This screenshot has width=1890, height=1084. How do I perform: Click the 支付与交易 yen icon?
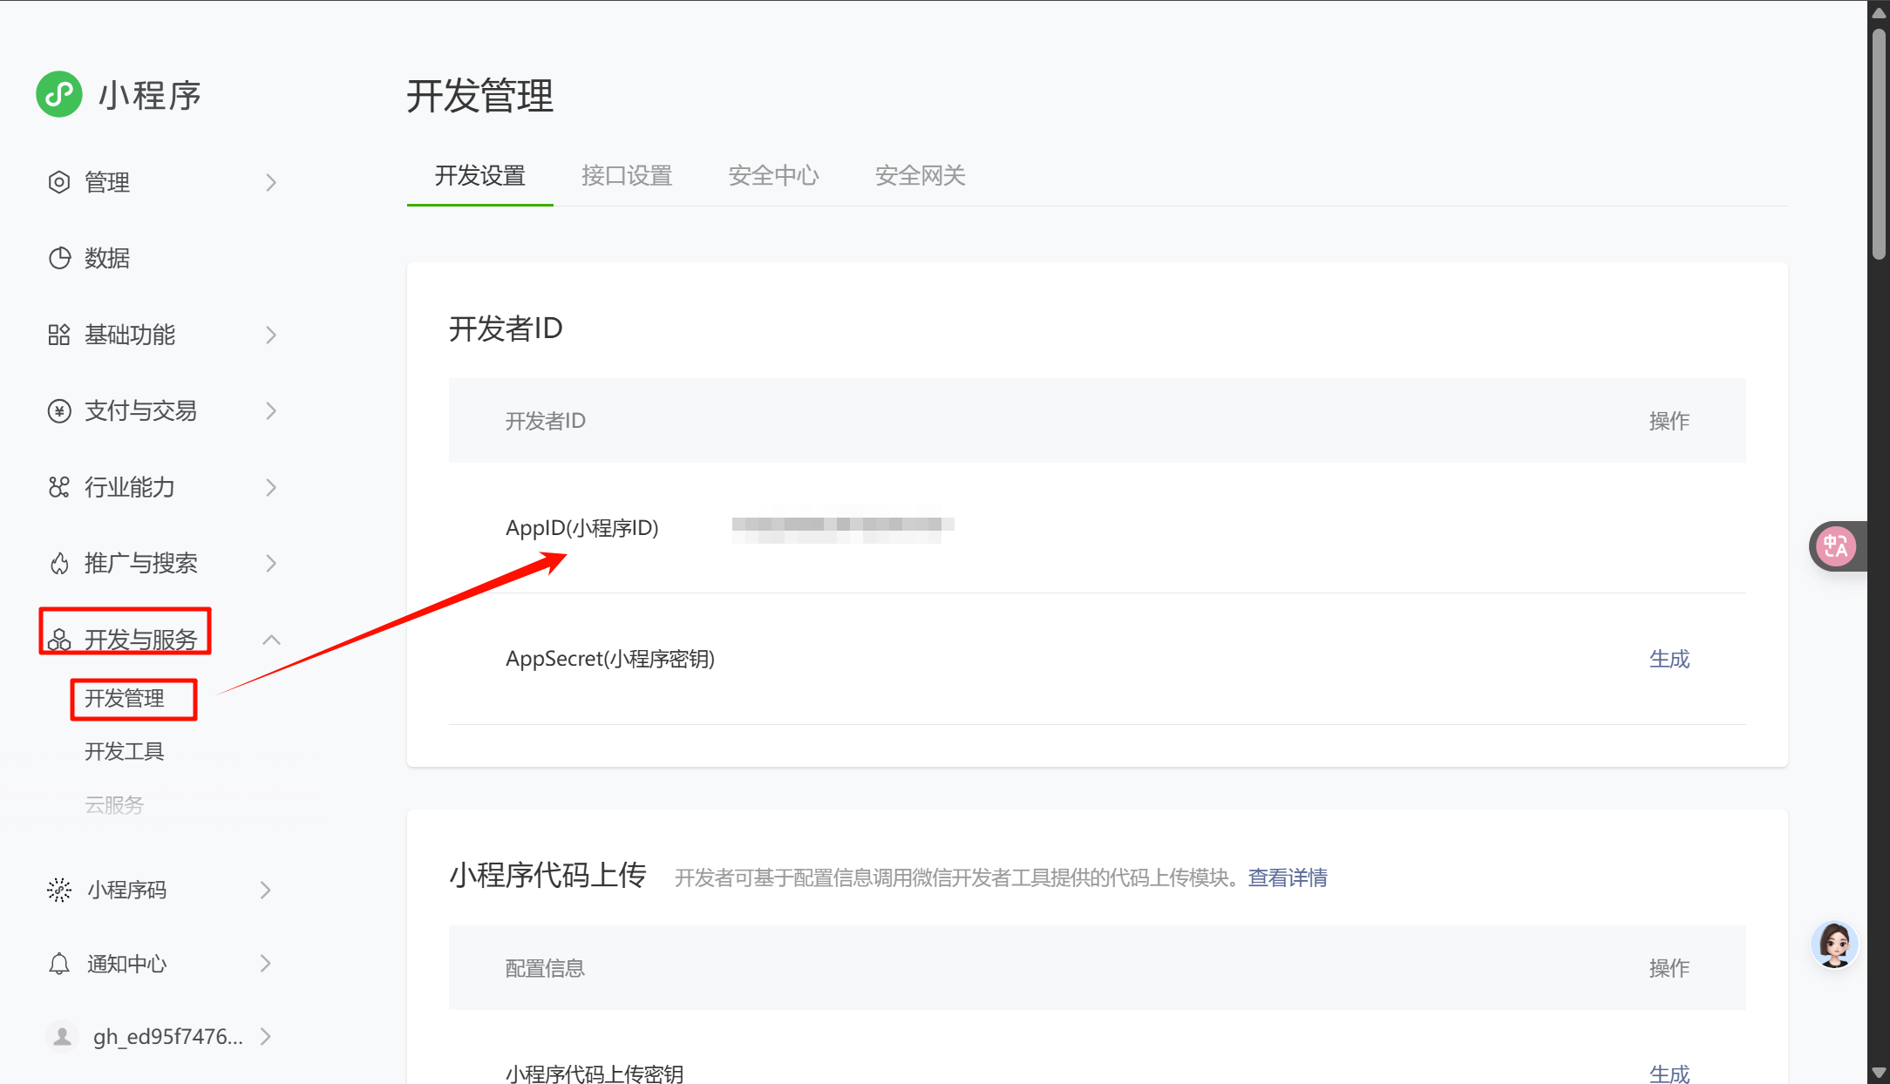tap(59, 410)
